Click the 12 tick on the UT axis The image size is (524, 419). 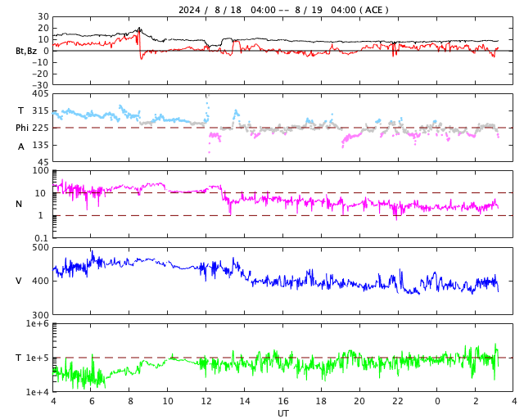click(x=206, y=401)
